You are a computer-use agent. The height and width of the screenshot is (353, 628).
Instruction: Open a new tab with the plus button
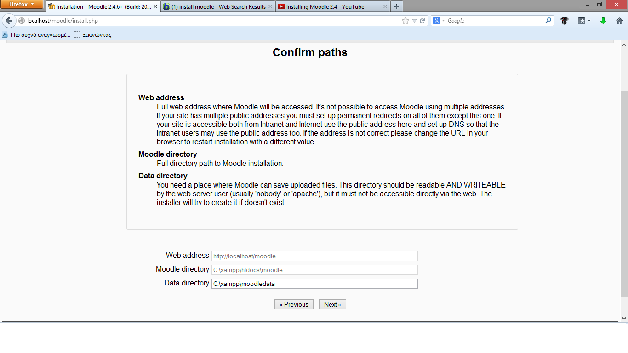point(397,6)
